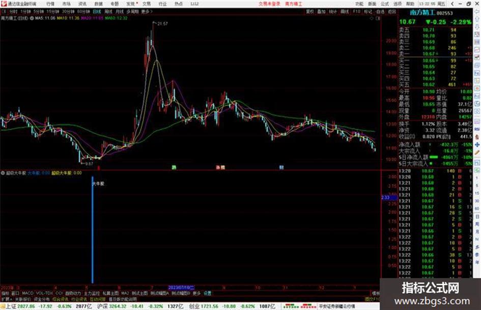Click the red marker below the candlestick chart
The width and height of the screenshot is (481, 310).
point(99,167)
